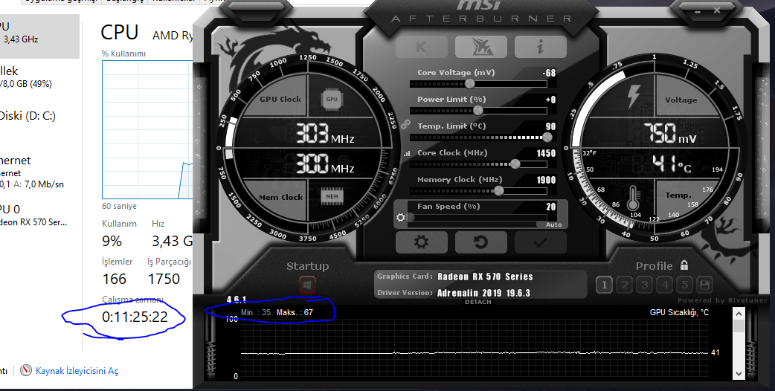Open the Kombustor K button

click(421, 47)
